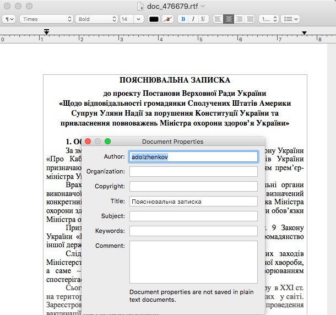Screen dimensions: 336x315
Task: Toggle underline formatting button
Action: [203, 19]
